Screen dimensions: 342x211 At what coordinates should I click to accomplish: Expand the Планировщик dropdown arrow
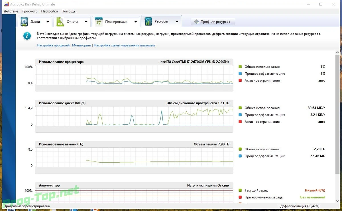click(136, 22)
